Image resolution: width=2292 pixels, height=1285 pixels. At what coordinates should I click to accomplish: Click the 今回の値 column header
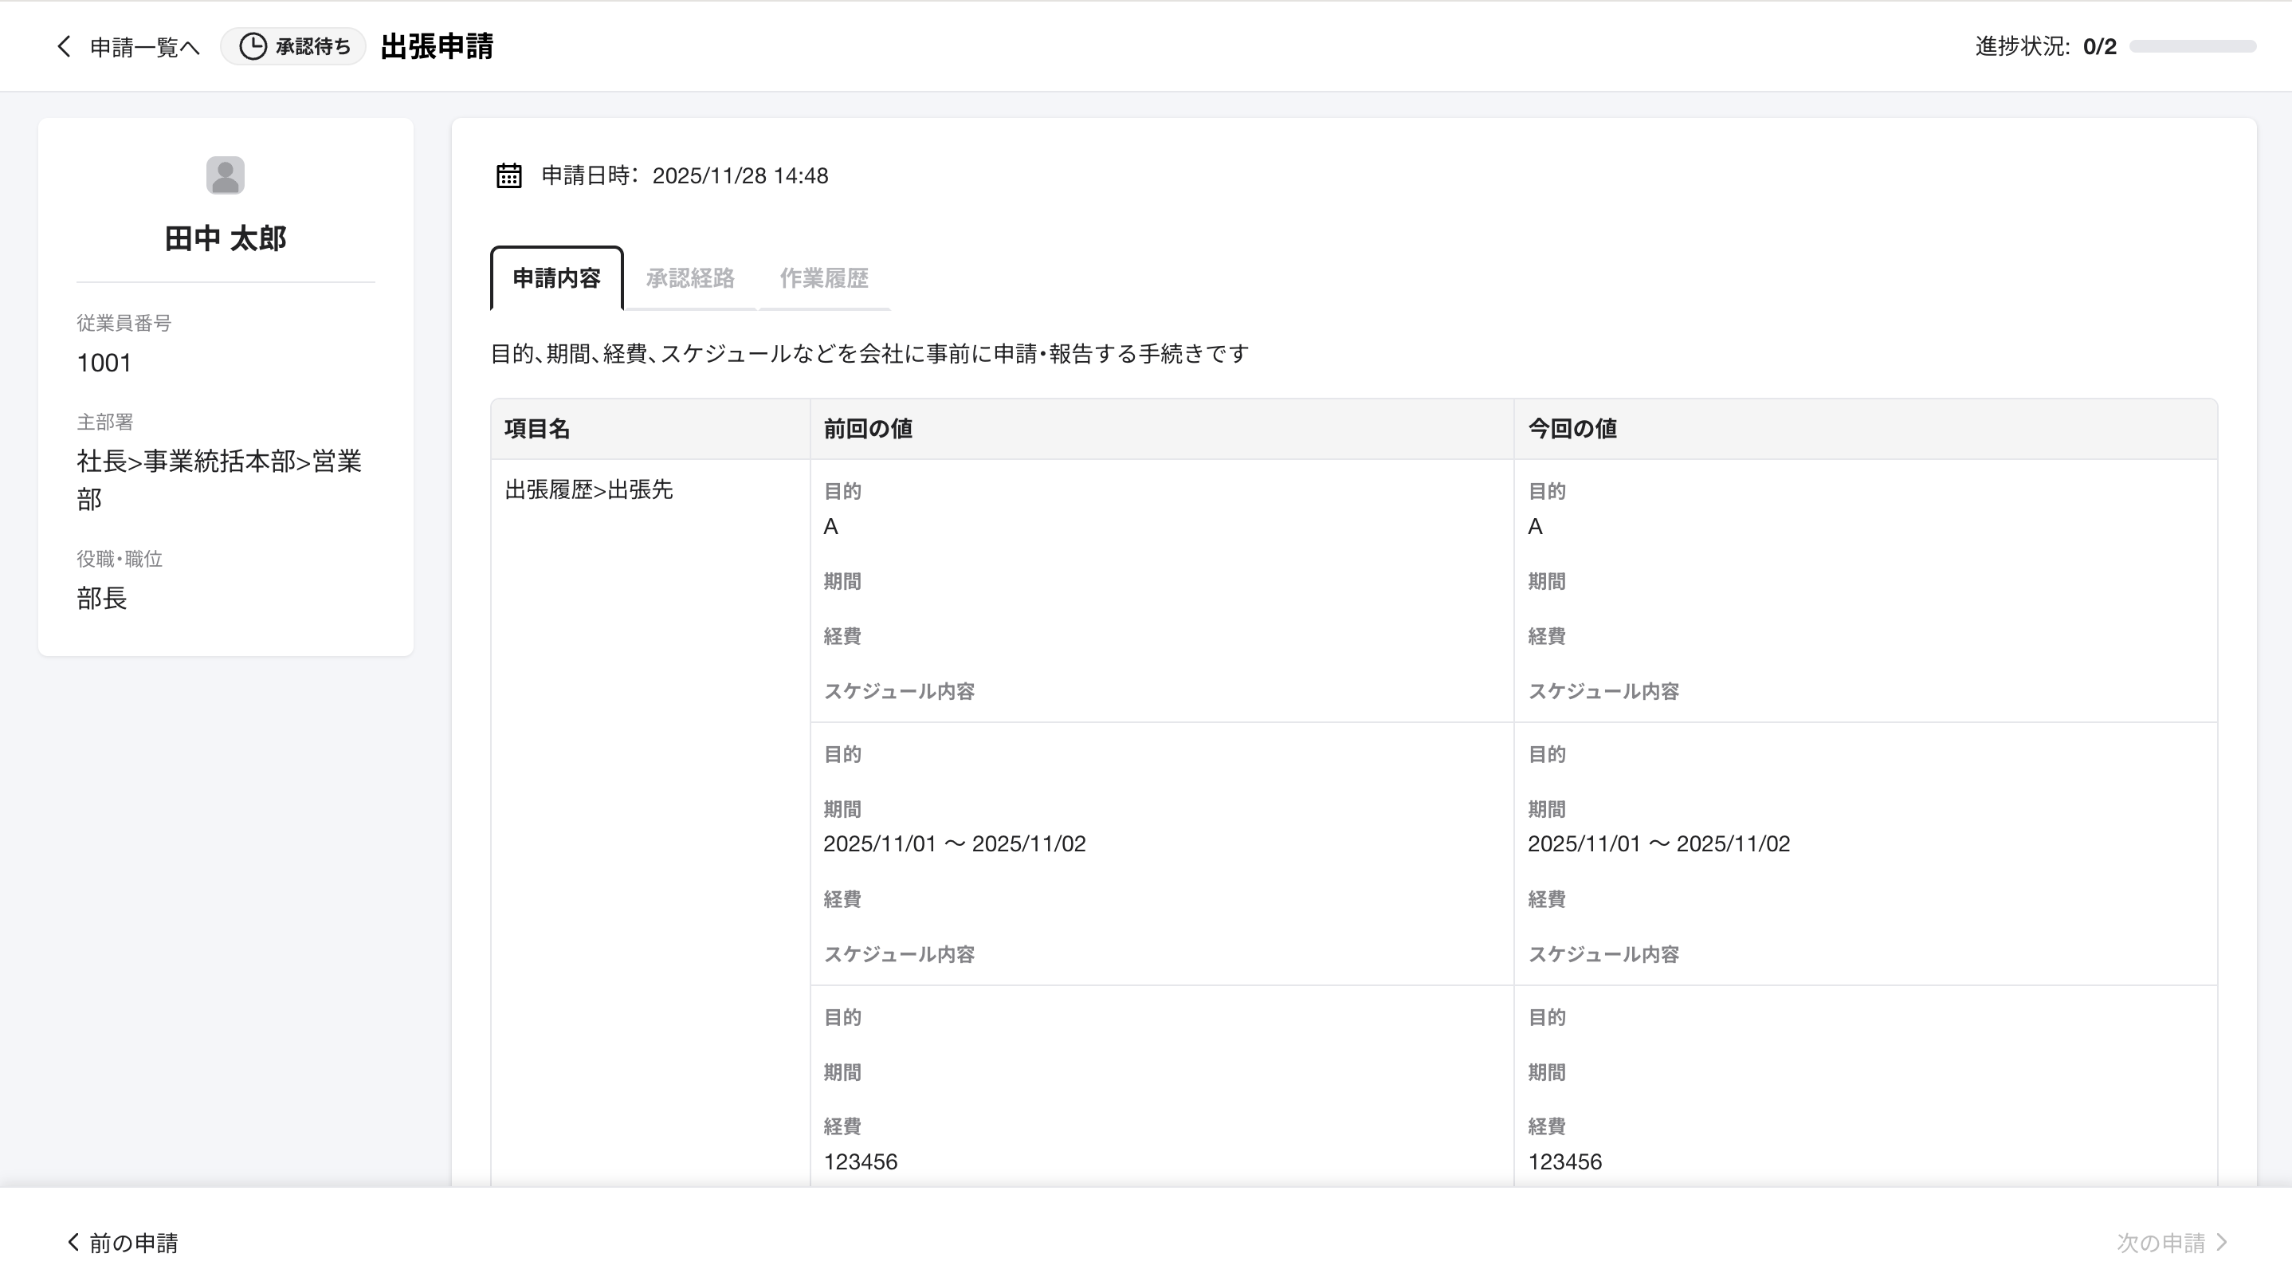[x=1572, y=429]
